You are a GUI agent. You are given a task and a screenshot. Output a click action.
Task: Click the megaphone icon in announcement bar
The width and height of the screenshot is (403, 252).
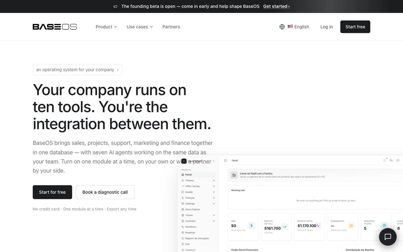click(115, 6)
